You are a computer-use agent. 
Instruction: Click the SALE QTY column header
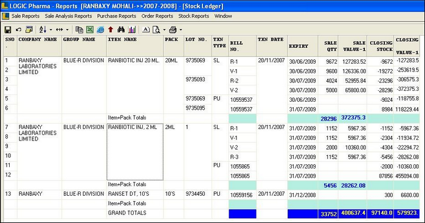tap(328, 45)
